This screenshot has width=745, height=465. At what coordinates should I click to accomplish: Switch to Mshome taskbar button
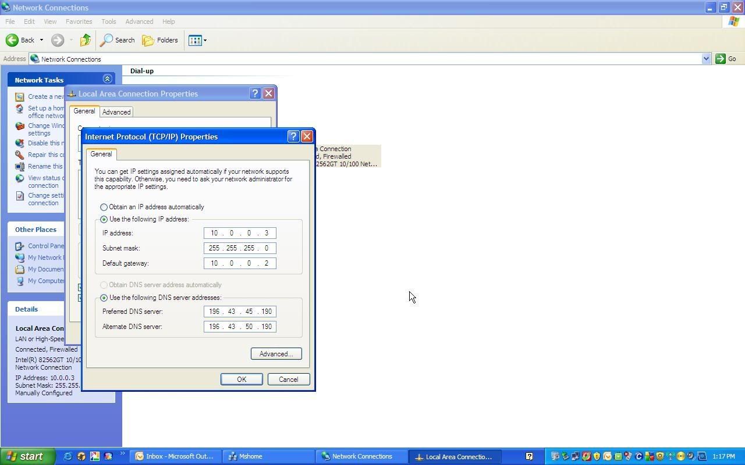coord(270,456)
